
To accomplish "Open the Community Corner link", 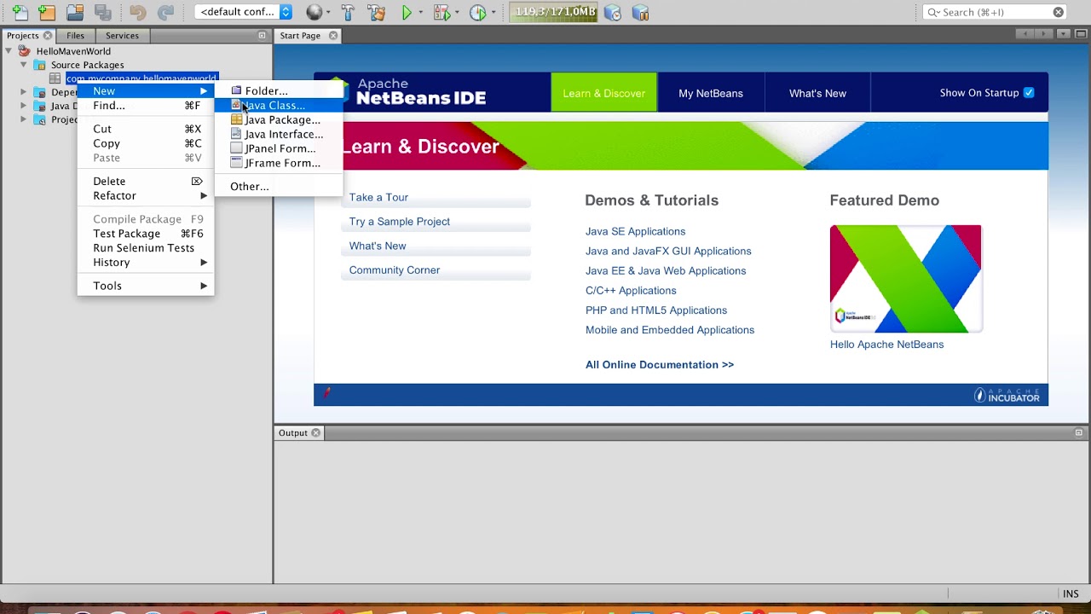I will [394, 270].
